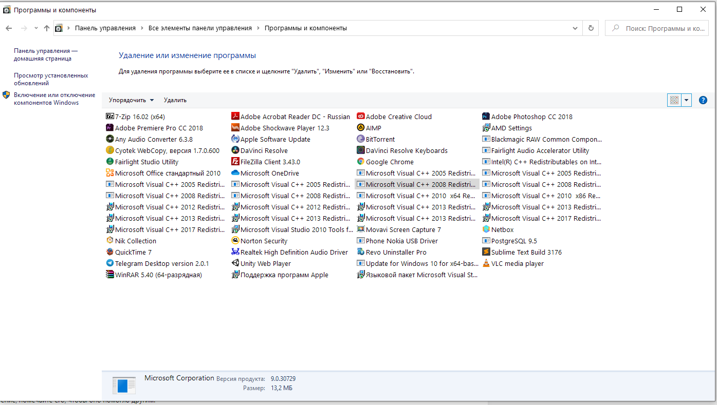Image resolution: width=717 pixels, height=405 pixels.
Task: Select Blackmagic RAW Common Components entry
Action: (542, 139)
